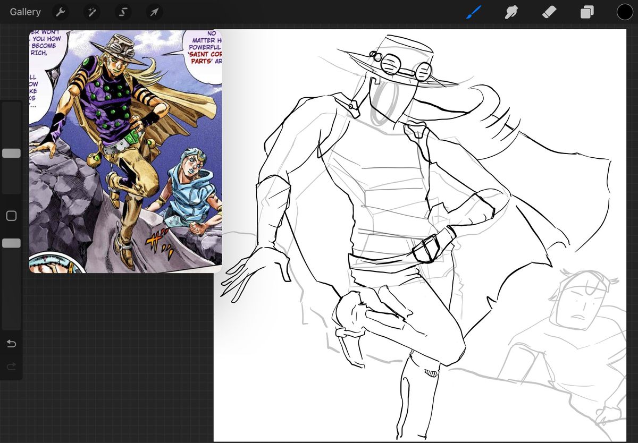Tap the drawing canvas sketch of hat
Screen dimensions: 638x443
(398, 63)
